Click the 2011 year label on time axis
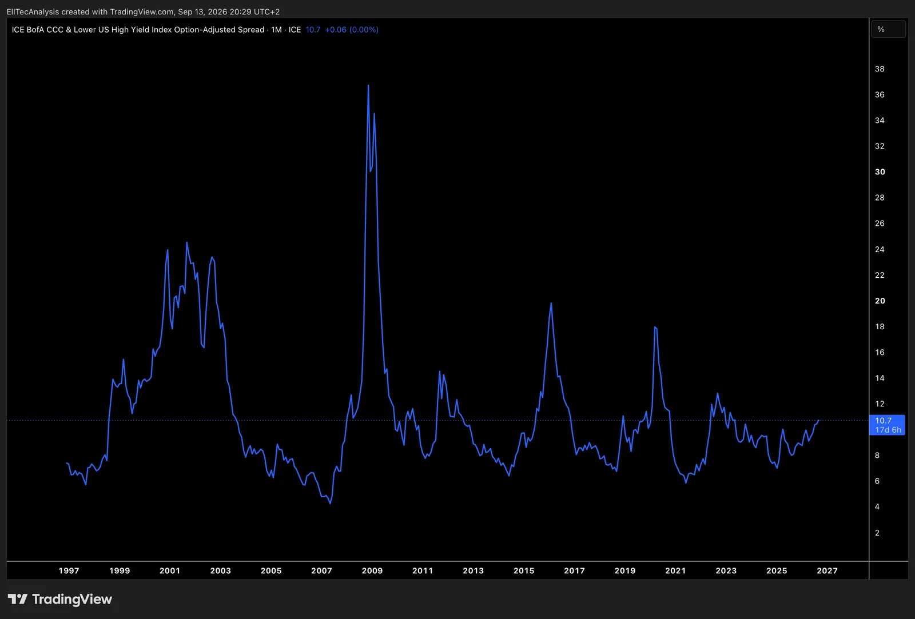Screen dimensions: 915x619 pos(423,570)
